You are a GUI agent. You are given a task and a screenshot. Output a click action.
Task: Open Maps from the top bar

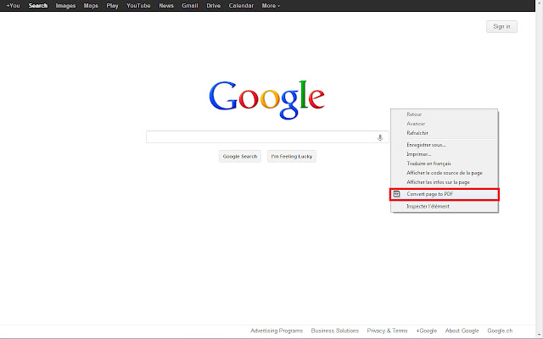click(91, 6)
